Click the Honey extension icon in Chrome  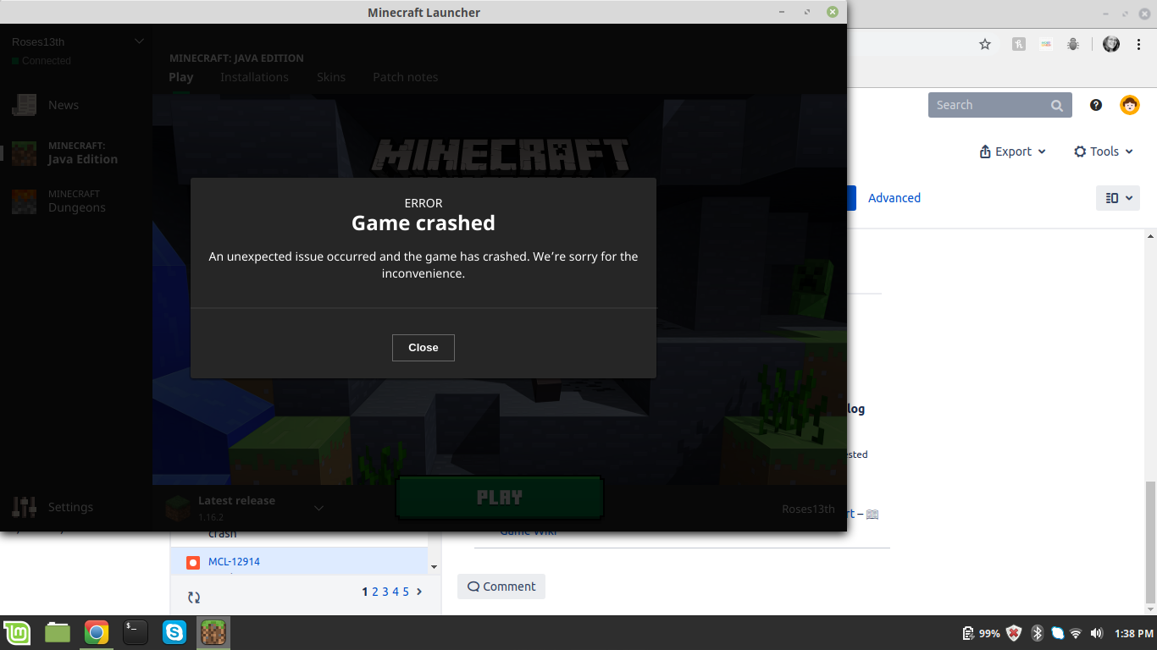coord(1019,45)
